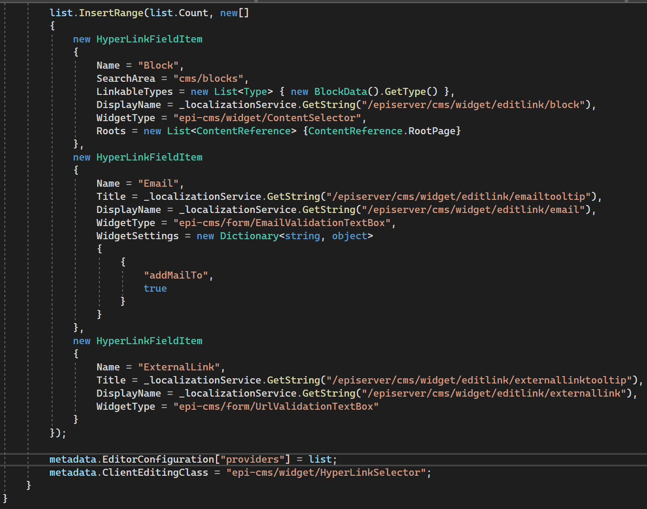Click the "addMailTo" dictionary key
647x509 pixels.
(x=176, y=275)
